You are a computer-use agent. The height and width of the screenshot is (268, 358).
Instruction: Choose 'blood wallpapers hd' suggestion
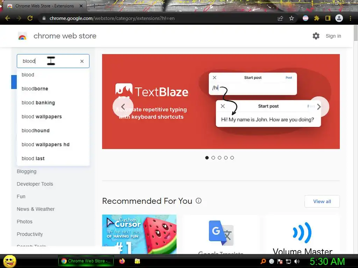[x=53, y=144]
